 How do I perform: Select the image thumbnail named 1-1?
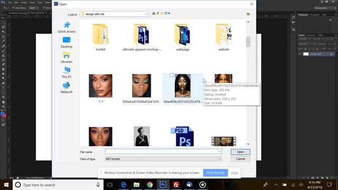(x=100, y=85)
